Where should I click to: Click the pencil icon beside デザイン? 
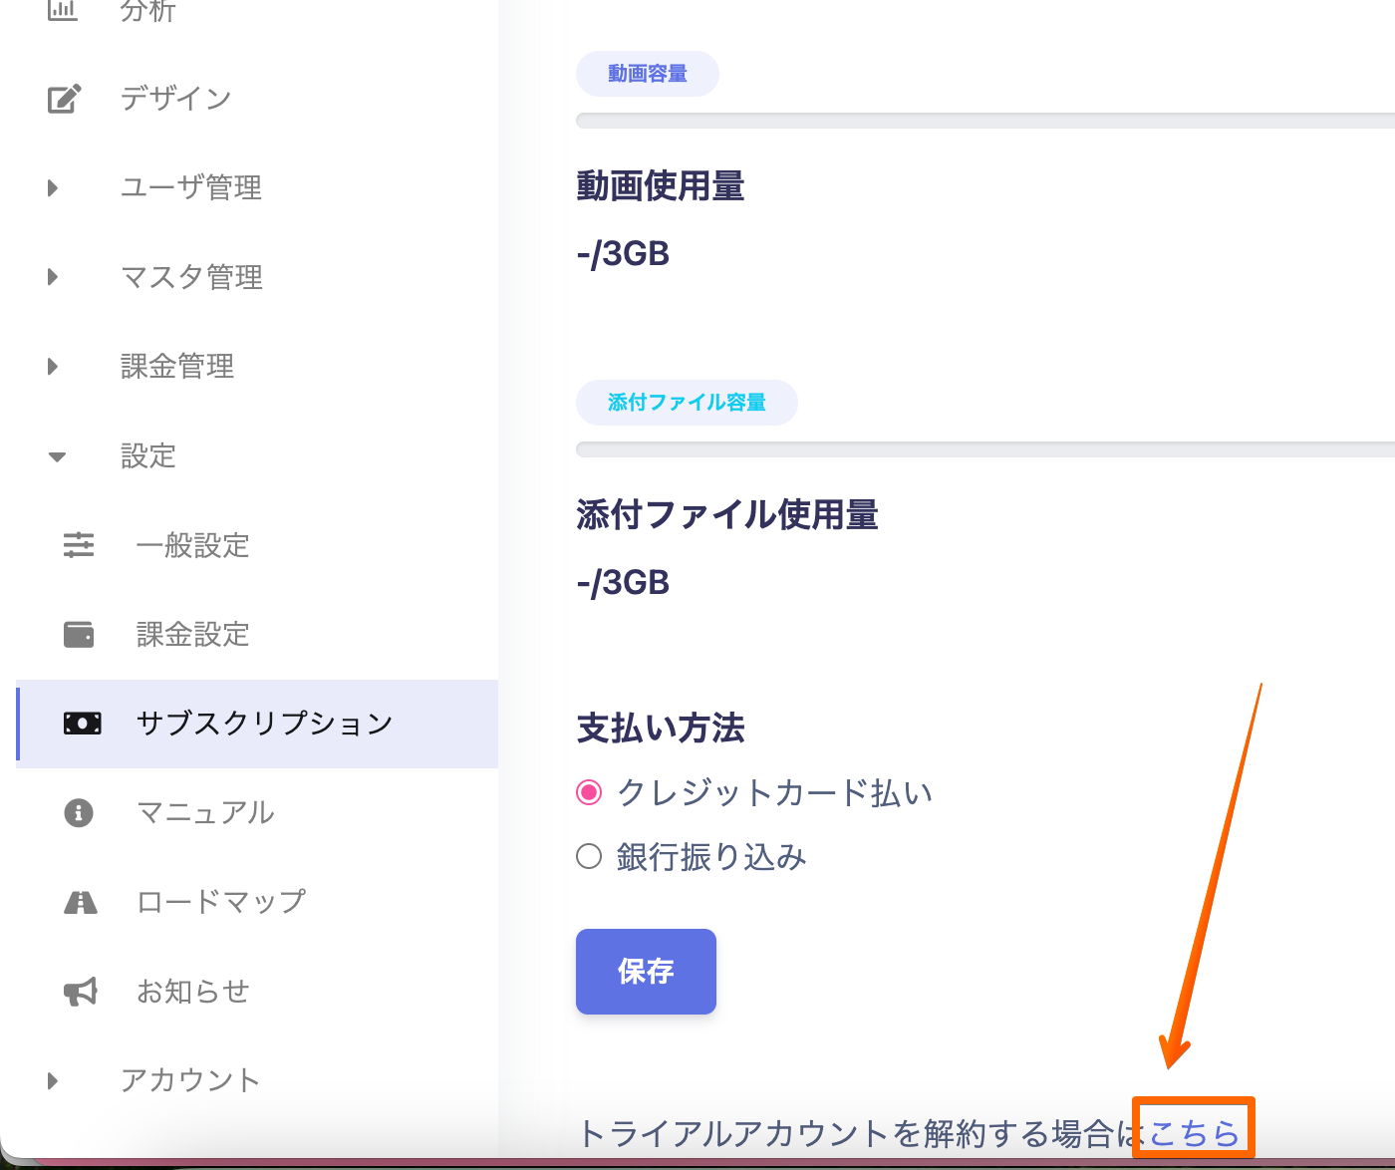(x=64, y=99)
